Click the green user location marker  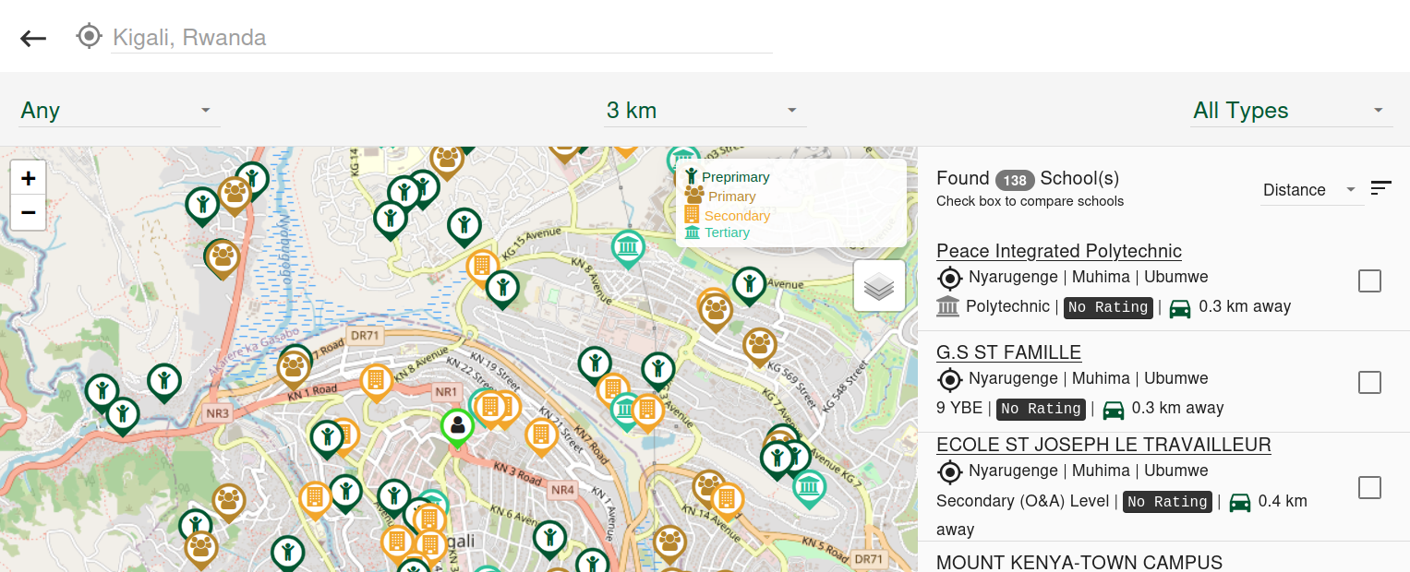click(x=457, y=426)
